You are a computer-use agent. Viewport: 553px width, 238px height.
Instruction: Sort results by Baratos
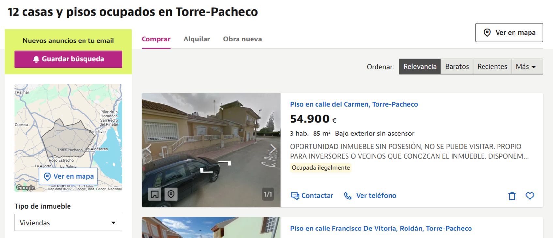[x=457, y=67]
